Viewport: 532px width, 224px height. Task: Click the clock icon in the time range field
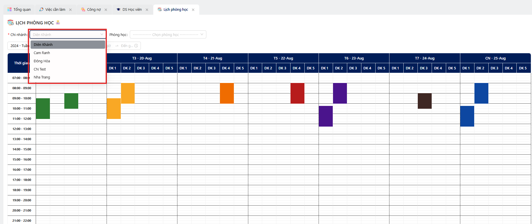(136, 46)
